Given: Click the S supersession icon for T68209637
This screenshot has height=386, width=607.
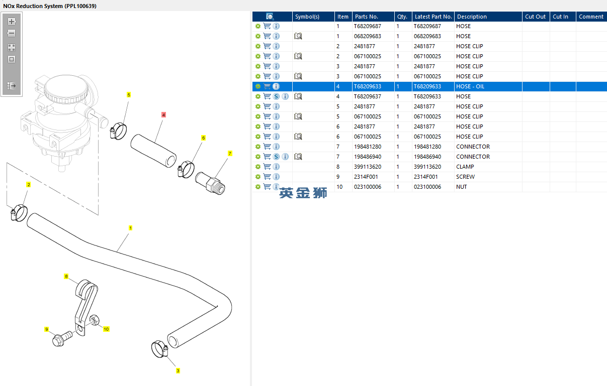Looking at the screenshot, I should click(x=276, y=96).
